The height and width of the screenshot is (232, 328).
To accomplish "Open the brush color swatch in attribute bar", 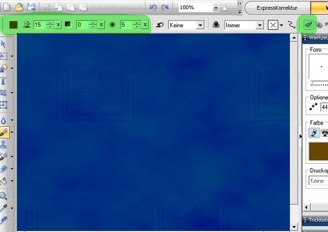I will [13, 25].
